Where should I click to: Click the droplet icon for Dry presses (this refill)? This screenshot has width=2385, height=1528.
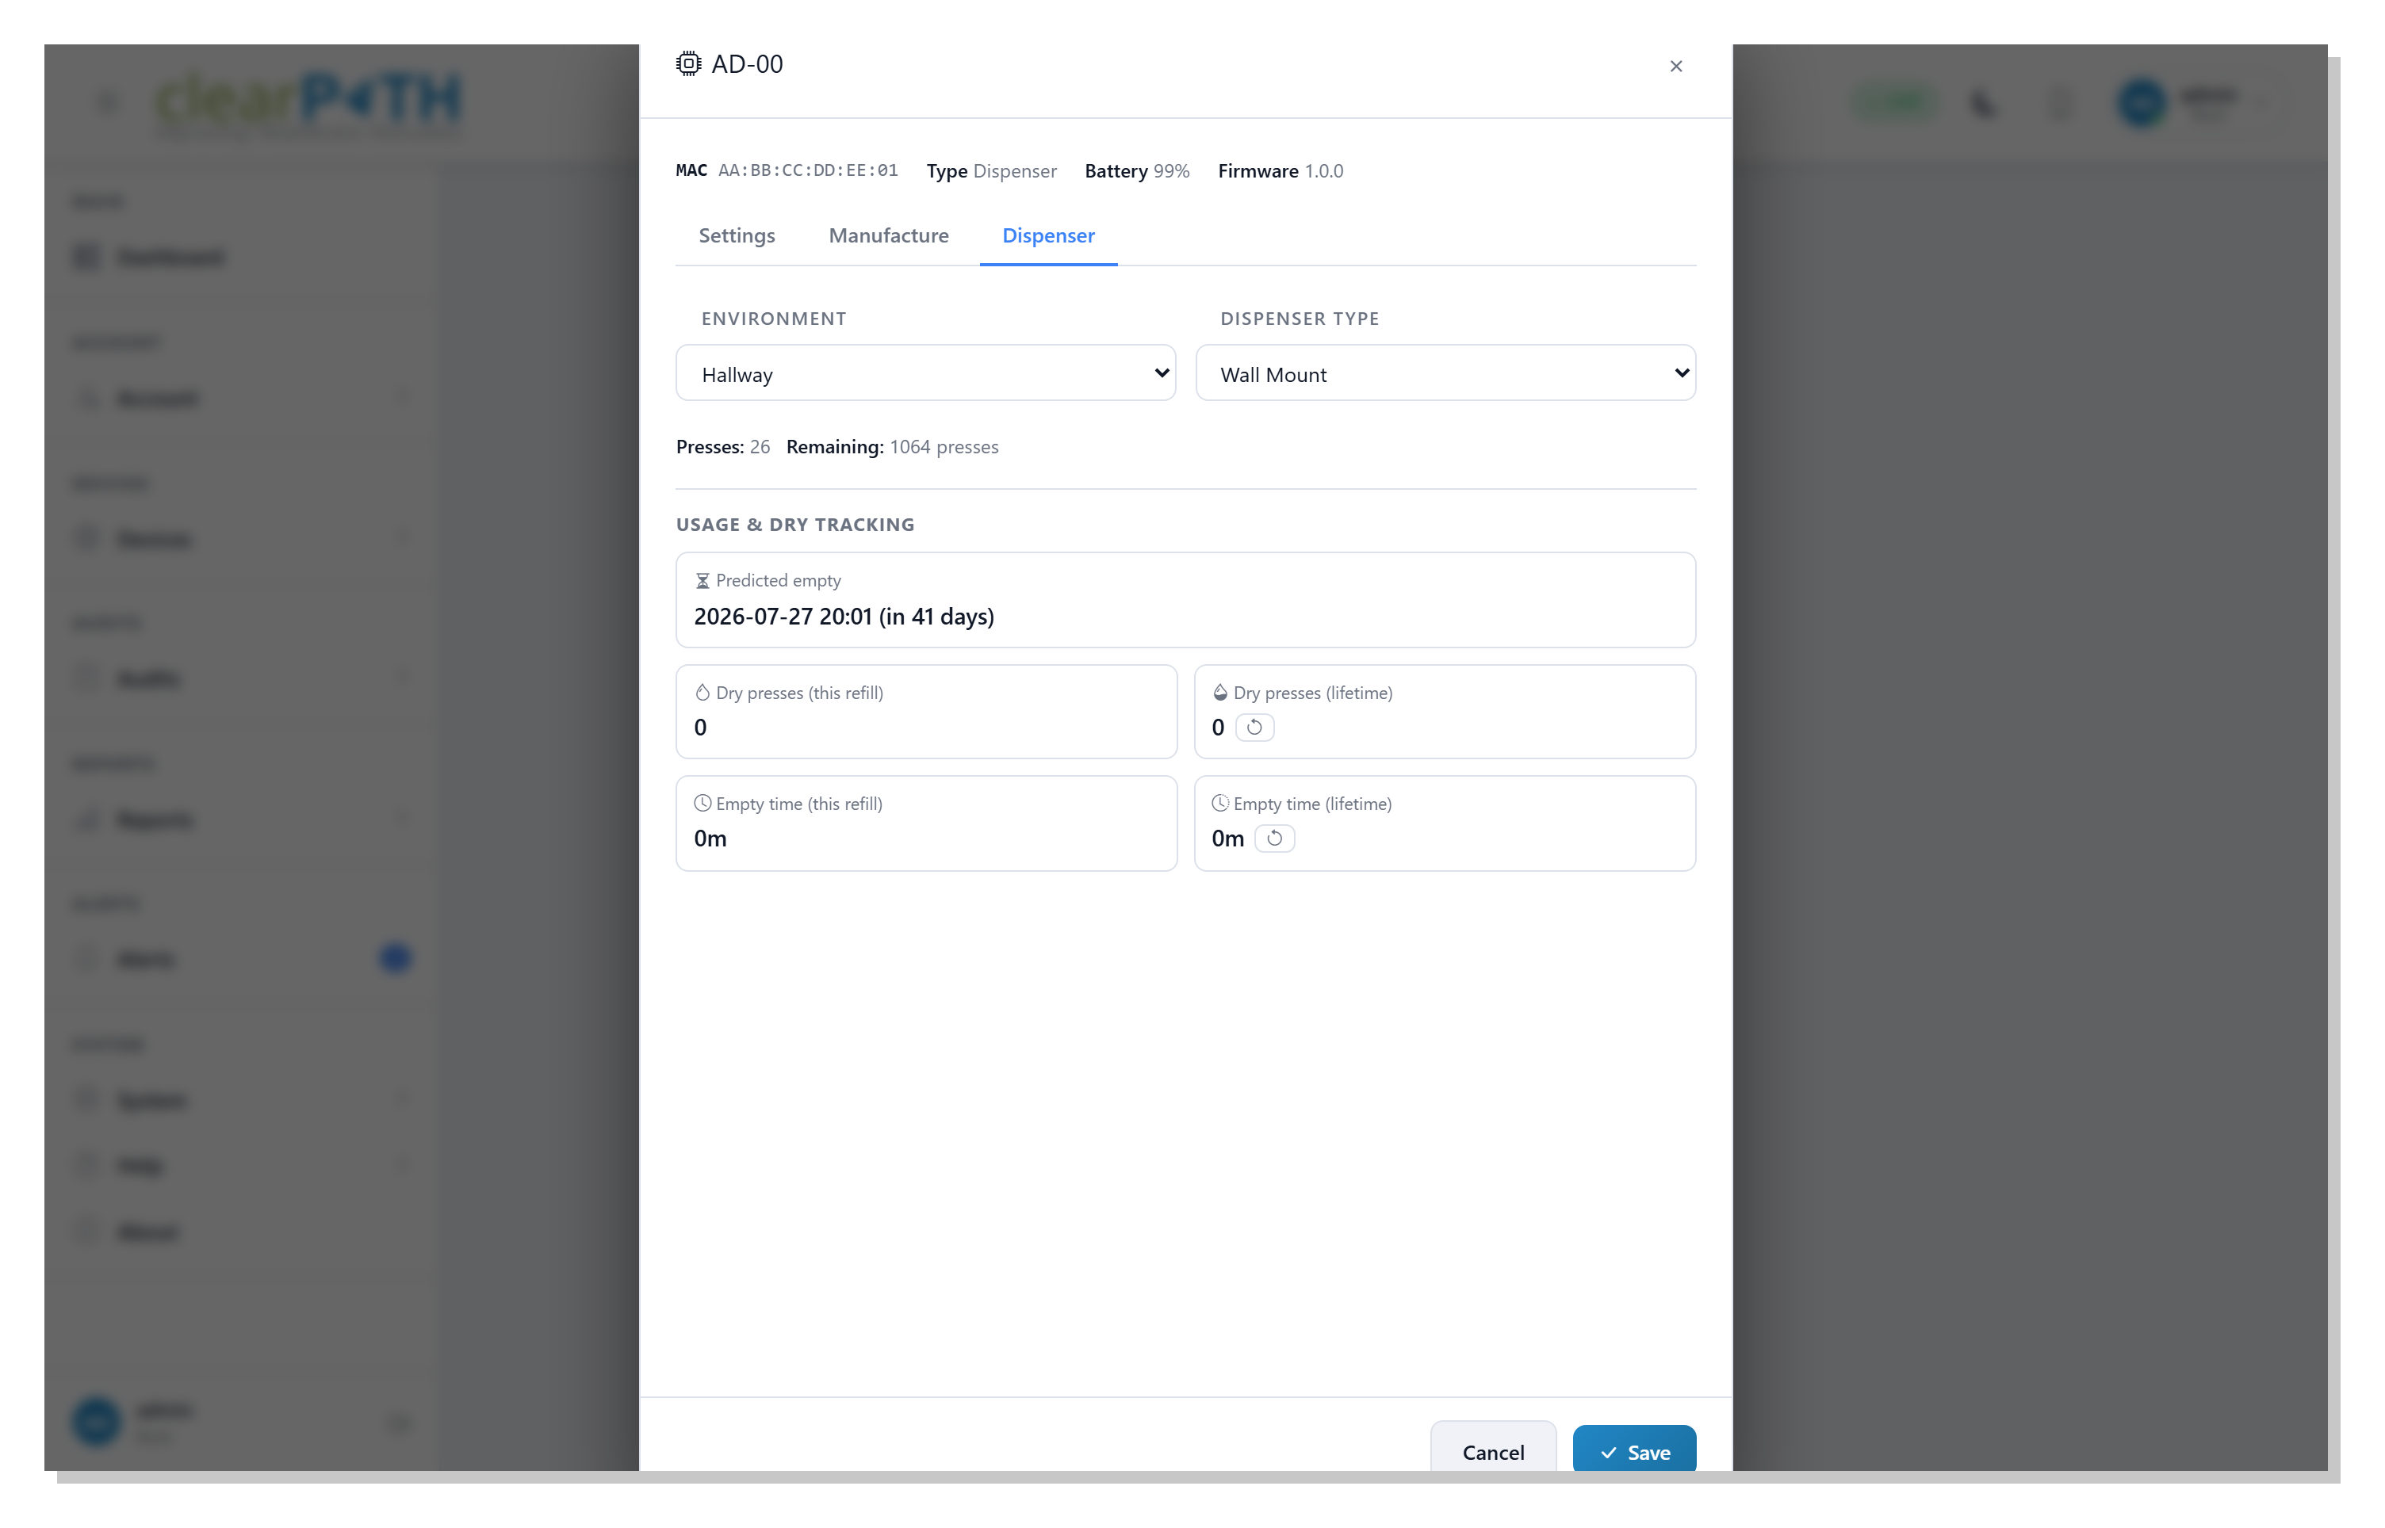coord(702,693)
